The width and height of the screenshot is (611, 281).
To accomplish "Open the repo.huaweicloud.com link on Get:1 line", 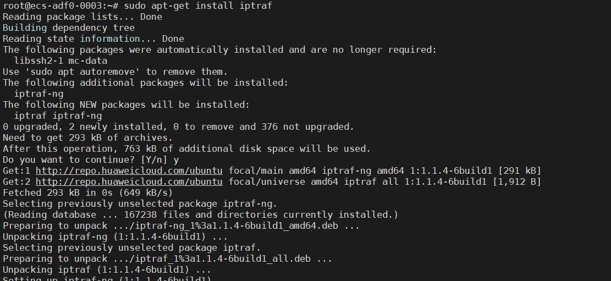I will click(x=129, y=170).
